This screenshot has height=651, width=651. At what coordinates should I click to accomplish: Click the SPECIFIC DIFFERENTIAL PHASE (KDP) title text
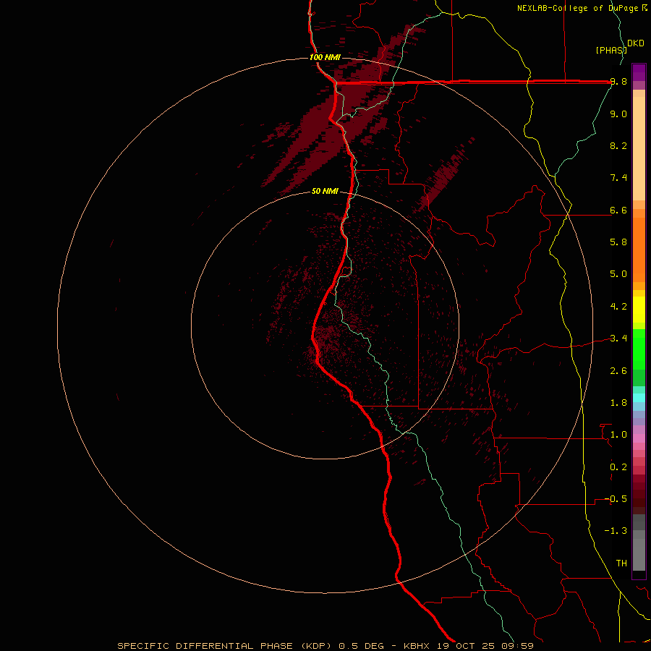click(x=224, y=646)
